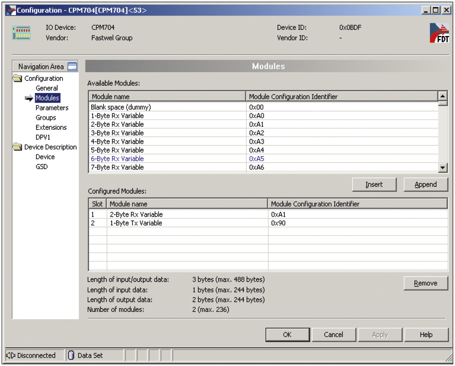Click the title bar application icon
Screen dimensions: 455x366
(x=11, y=10)
